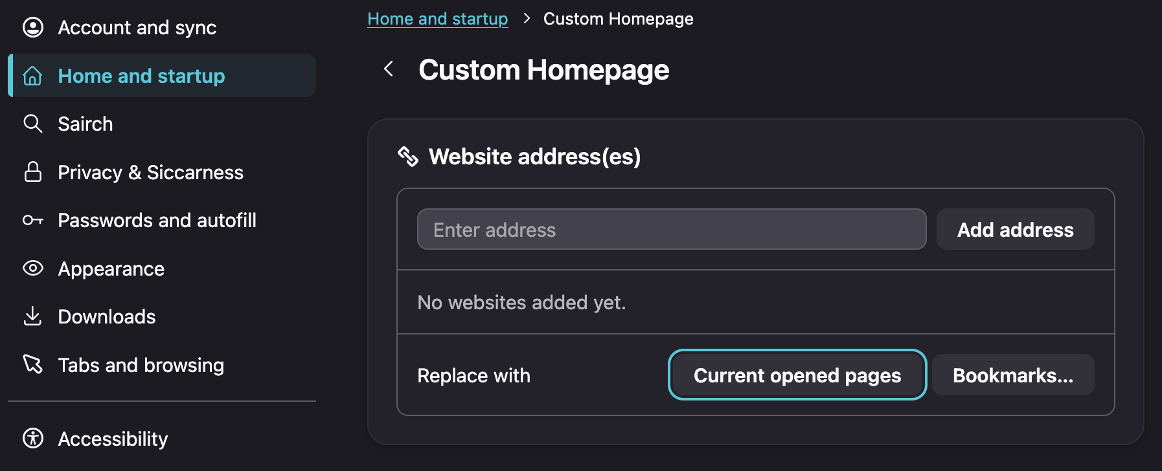Click the Appearance eye icon
The height and width of the screenshot is (471, 1162).
(33, 268)
